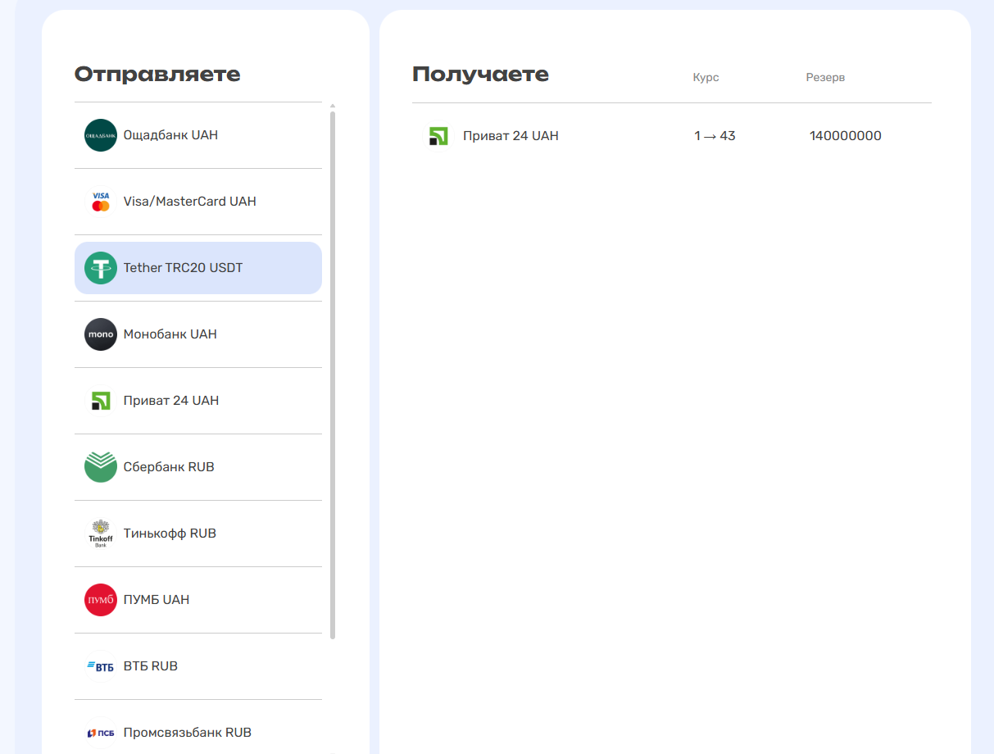Click the black Monobank logo
The image size is (994, 754).
[x=101, y=334]
